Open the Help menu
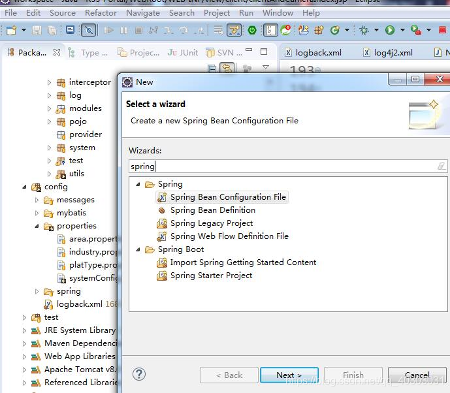Screen dimensions: 450x393 (x=311, y=13)
